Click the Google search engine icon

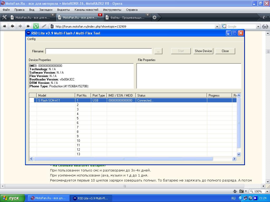224,27
